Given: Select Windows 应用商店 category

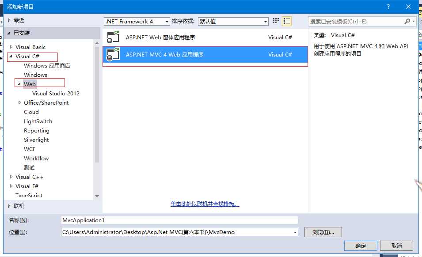Looking at the screenshot, I should [x=47, y=66].
